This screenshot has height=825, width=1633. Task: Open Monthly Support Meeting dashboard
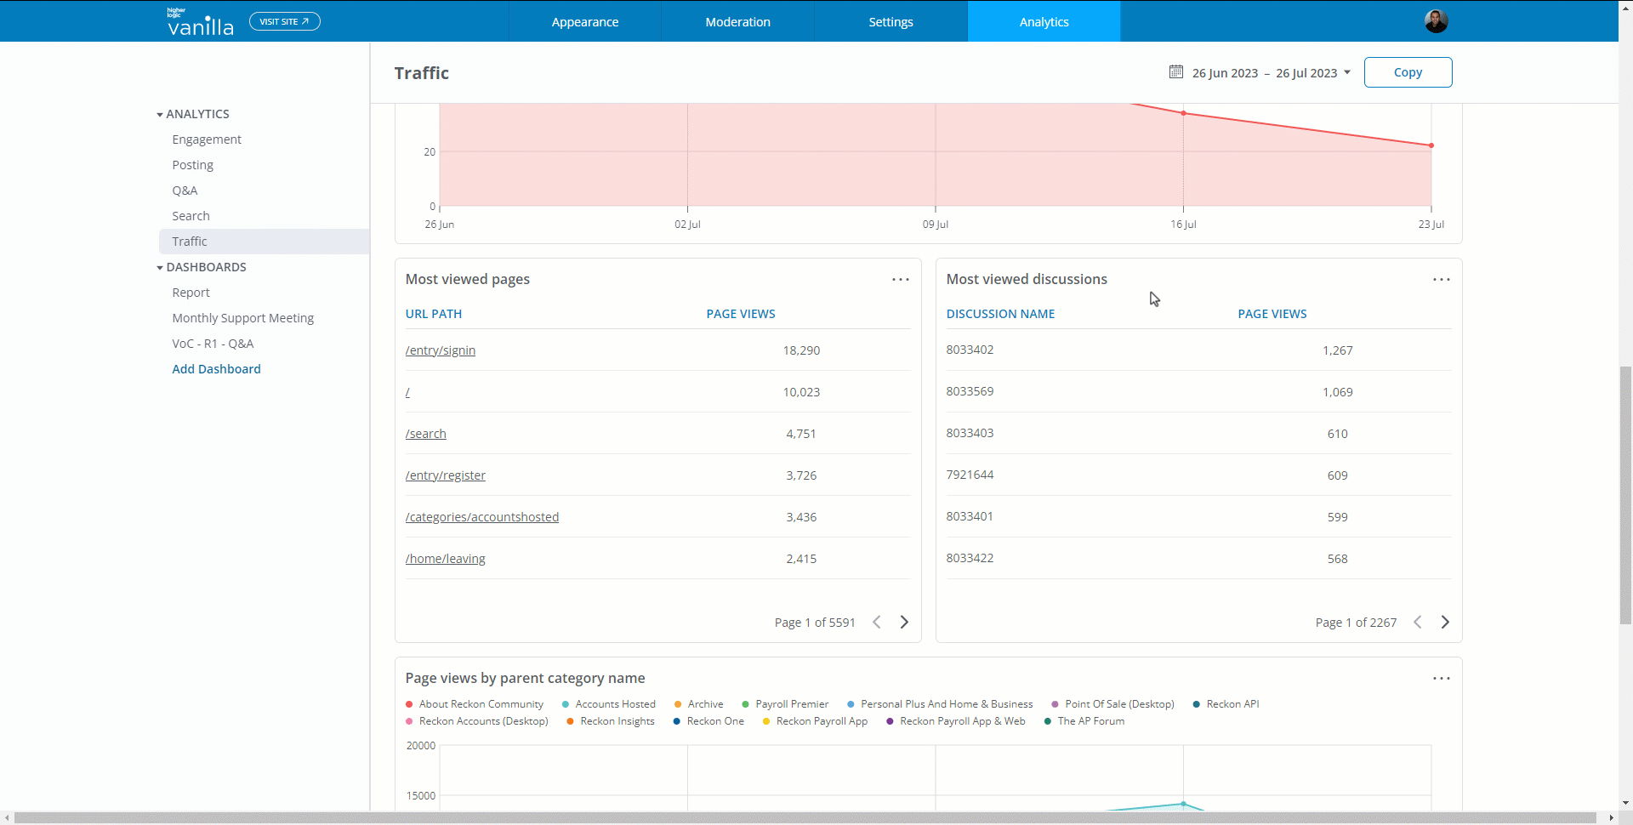pos(243,318)
